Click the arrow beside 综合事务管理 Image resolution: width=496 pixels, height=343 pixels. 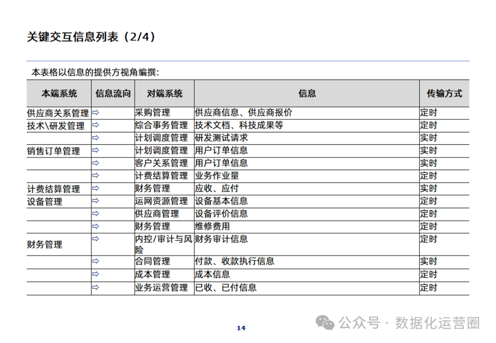[96, 125]
